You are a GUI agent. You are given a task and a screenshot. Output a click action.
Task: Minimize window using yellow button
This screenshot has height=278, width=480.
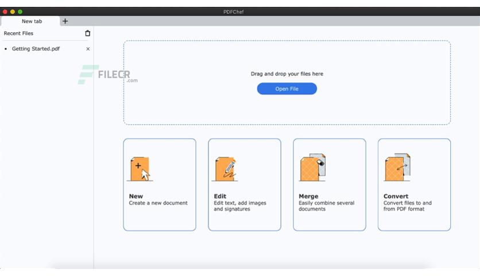click(x=13, y=11)
